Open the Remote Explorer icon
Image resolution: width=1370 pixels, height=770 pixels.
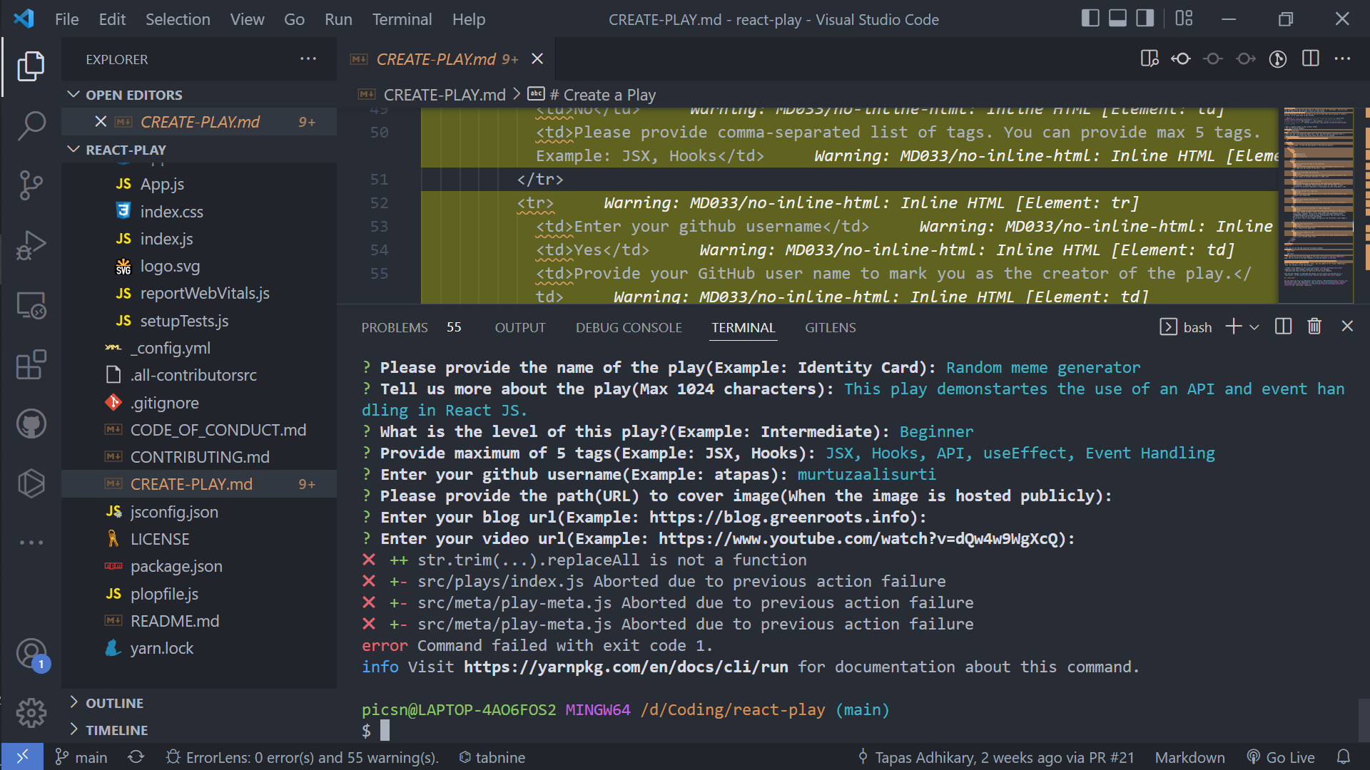pyautogui.click(x=31, y=305)
